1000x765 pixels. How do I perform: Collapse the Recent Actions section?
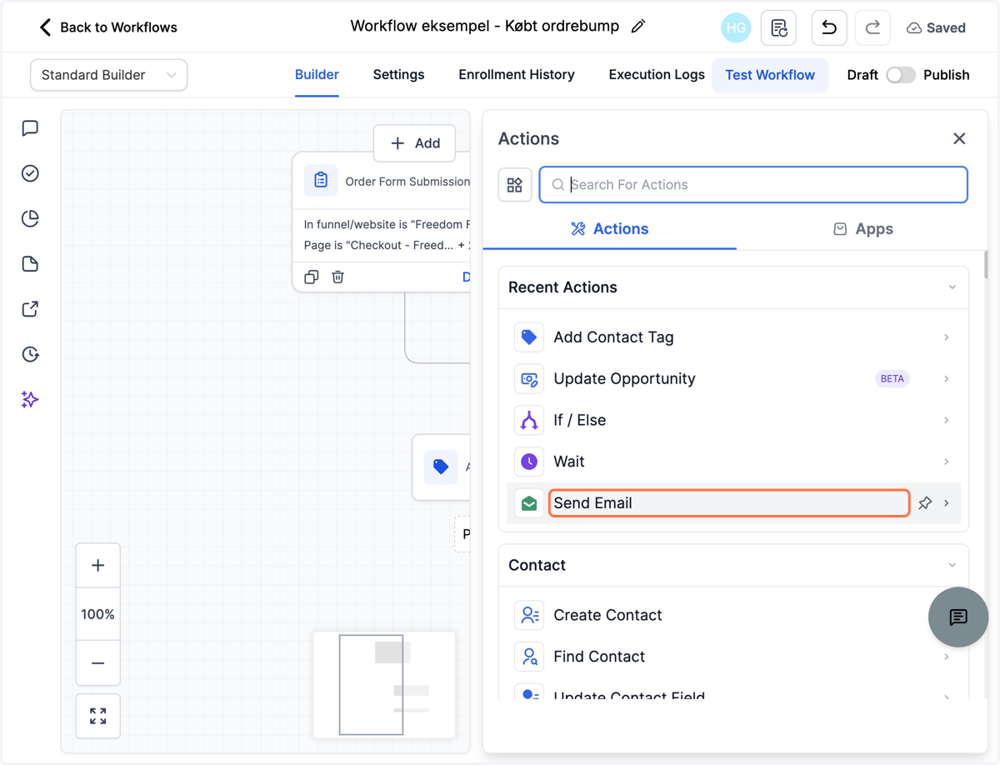pos(952,287)
